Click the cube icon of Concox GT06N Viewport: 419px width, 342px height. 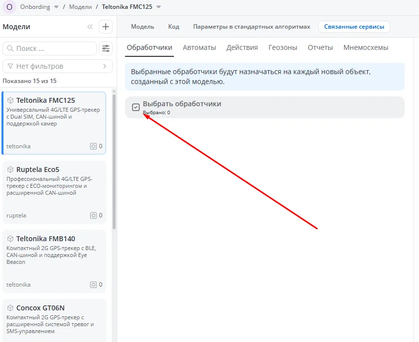click(x=10, y=308)
